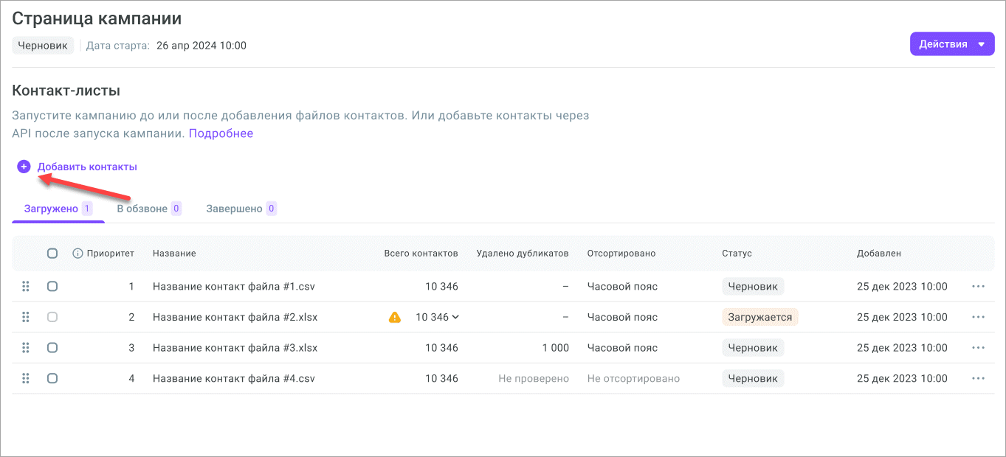Click the Приоритет info icon
Screen dimensions: 1006x457
tap(77, 254)
